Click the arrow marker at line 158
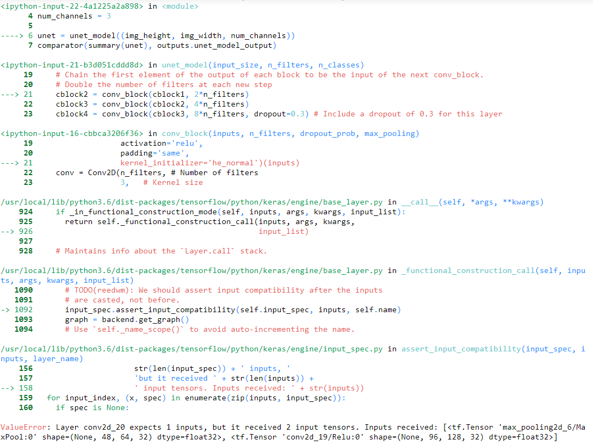This screenshot has height=446, width=593. click(8, 388)
